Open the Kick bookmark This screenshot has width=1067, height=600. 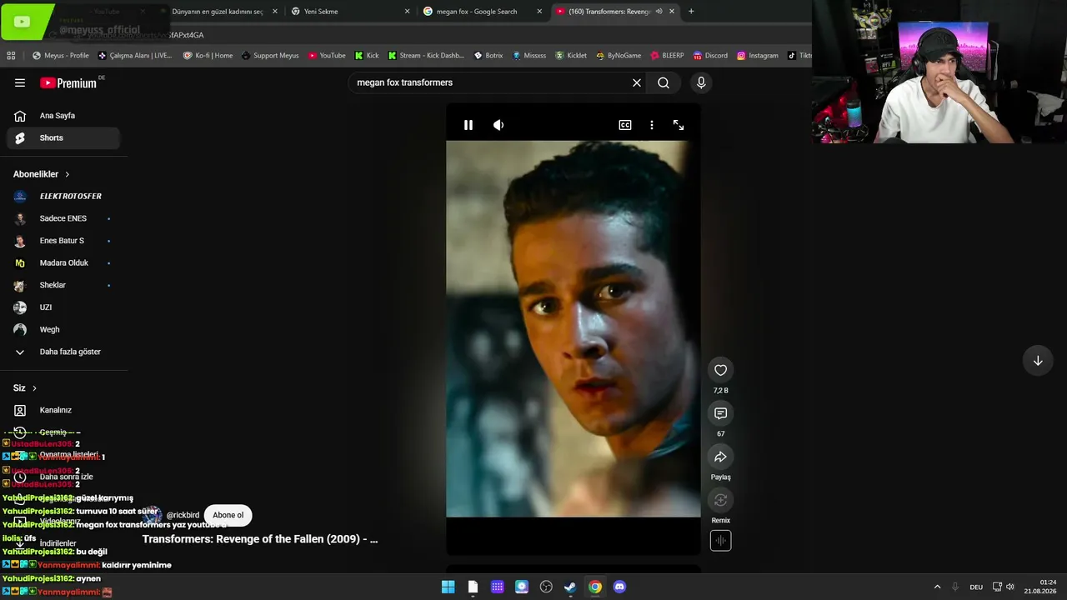coord(367,56)
